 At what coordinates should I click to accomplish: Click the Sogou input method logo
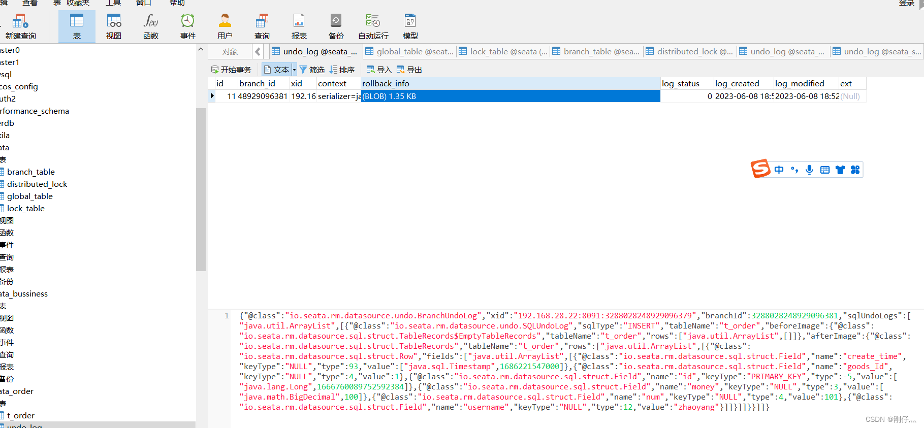tap(761, 169)
